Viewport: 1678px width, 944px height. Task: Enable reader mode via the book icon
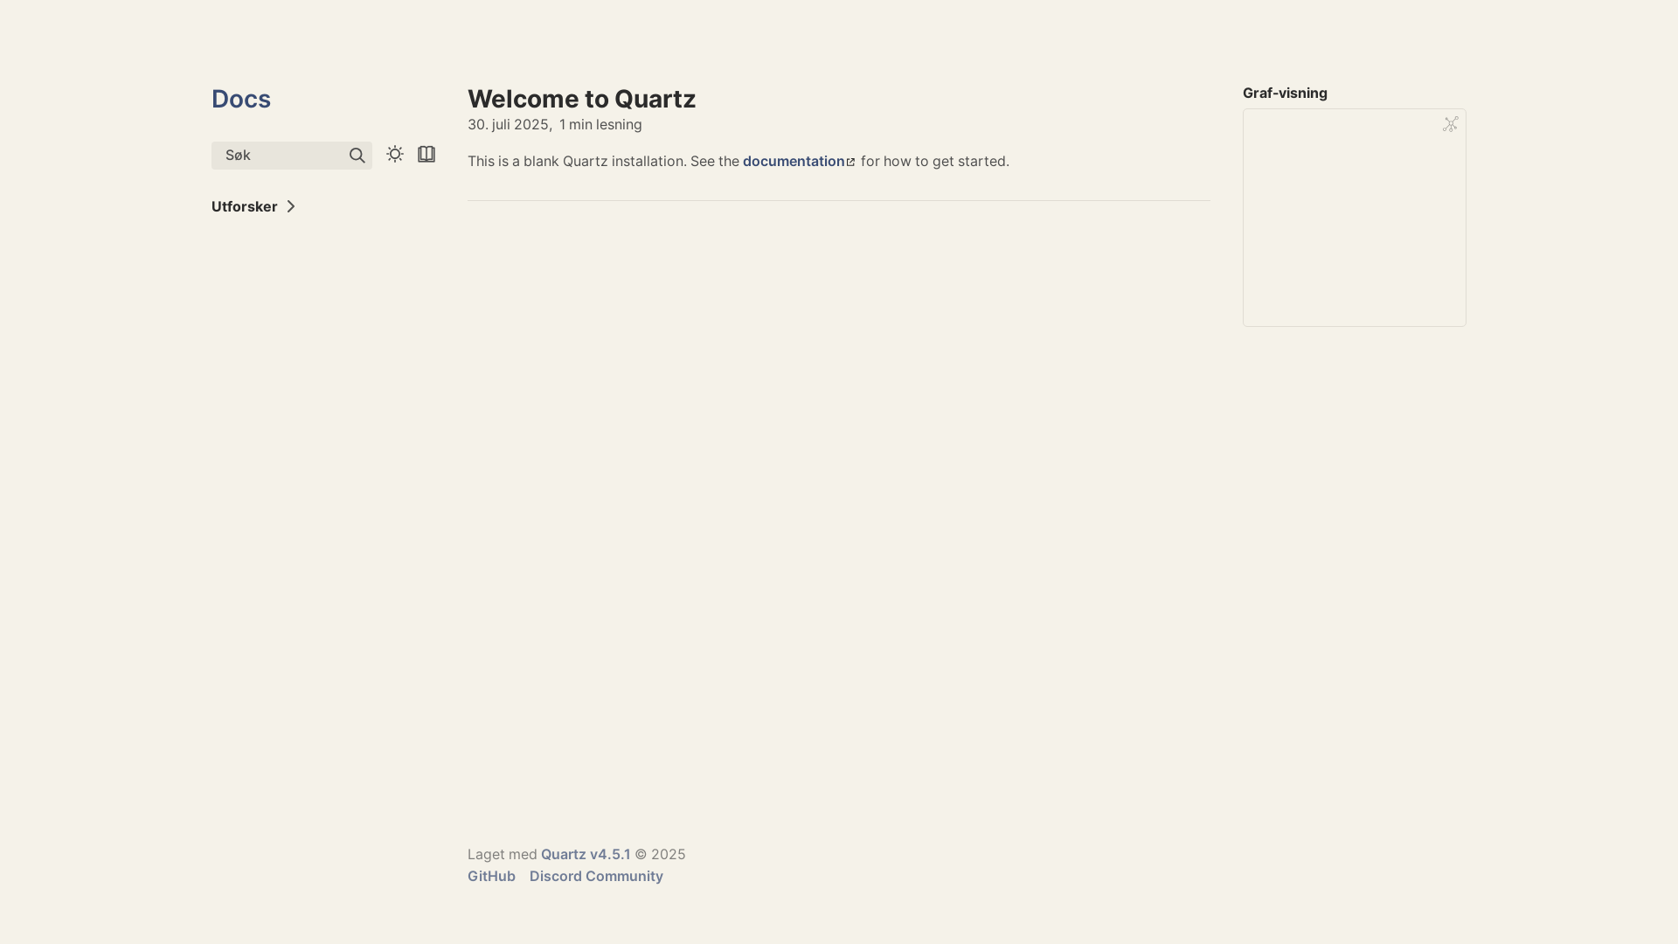[x=426, y=154]
